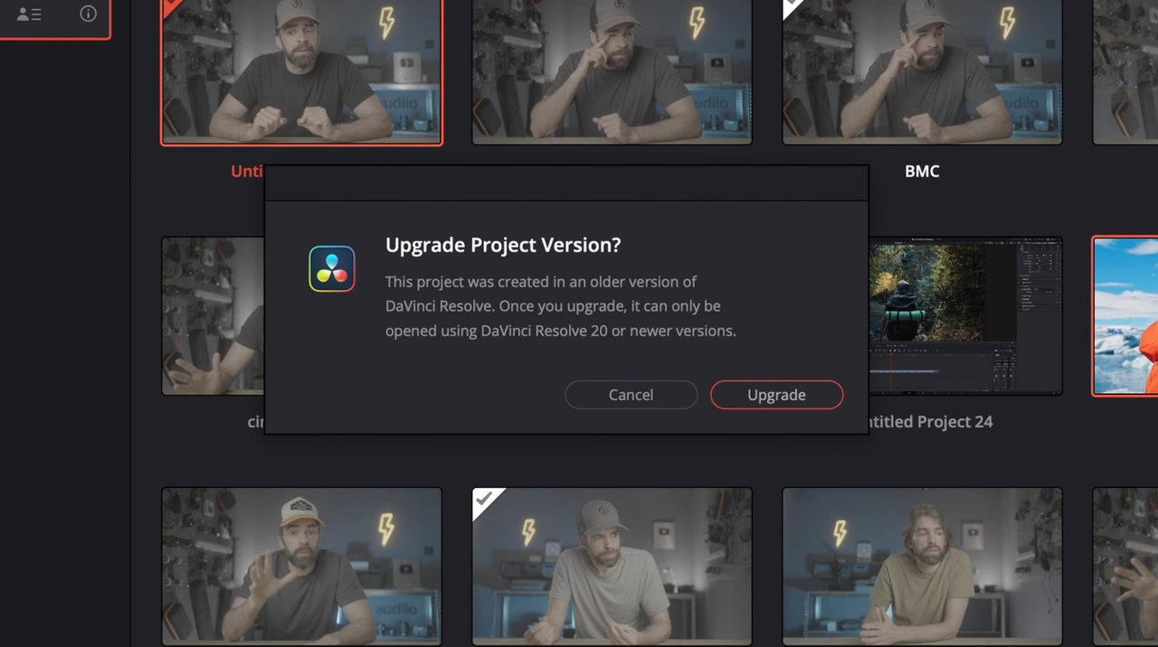Select the Untitled Project 24 thumbnail
Screen dimensions: 1158x647
click(965, 316)
